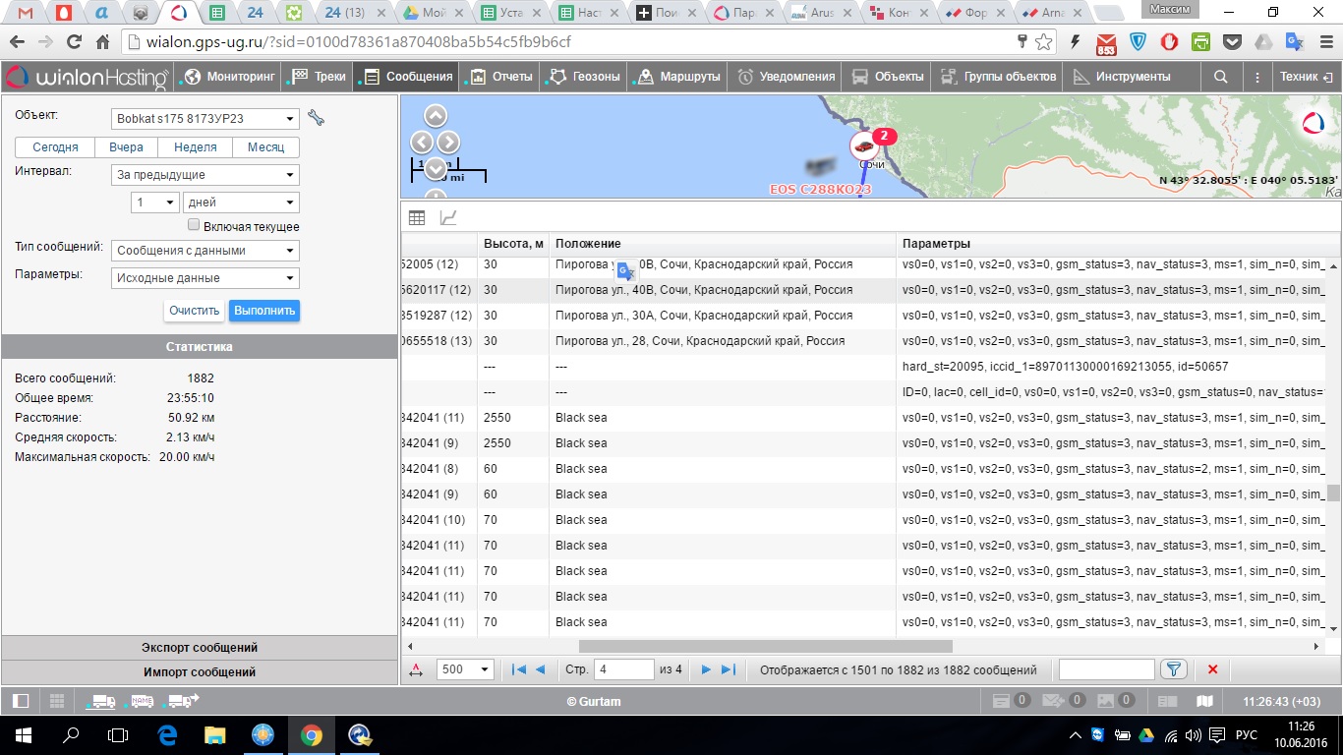Go to the first page of messages
1343x755 pixels.
(x=518, y=669)
